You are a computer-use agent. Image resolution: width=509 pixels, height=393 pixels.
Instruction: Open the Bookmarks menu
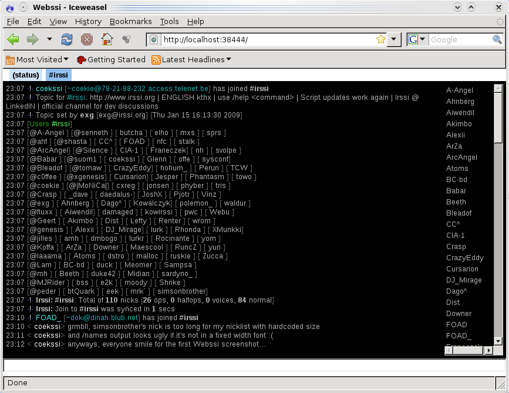[x=130, y=21]
